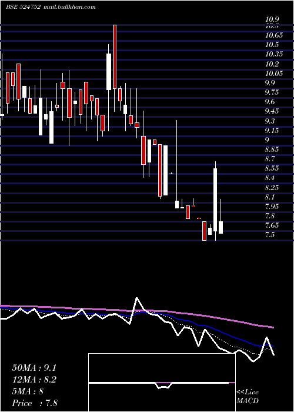294x412 pixels.
Task: Click the 8.85 price axis label
Action: tap(272, 149)
